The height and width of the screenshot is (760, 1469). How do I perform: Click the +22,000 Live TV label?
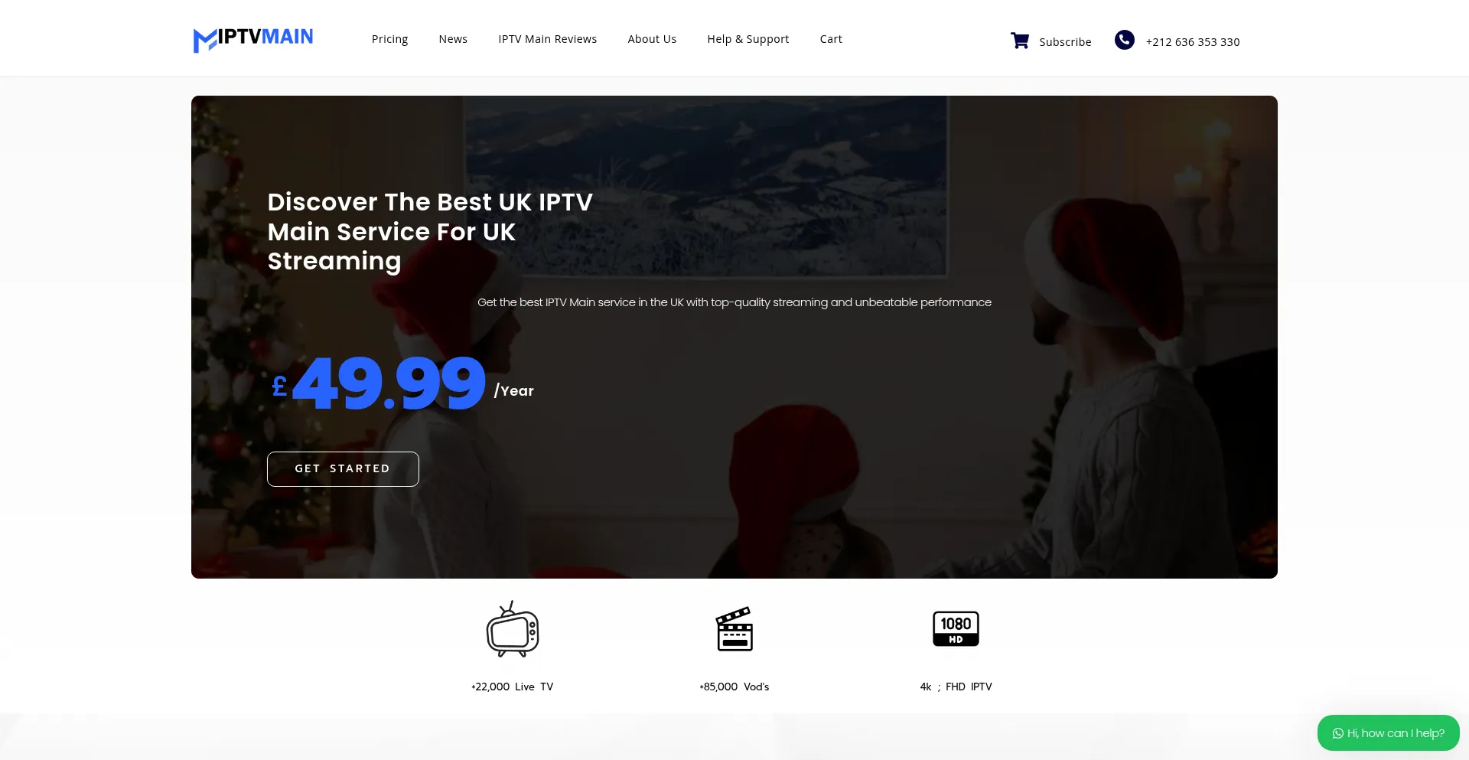pos(512,687)
